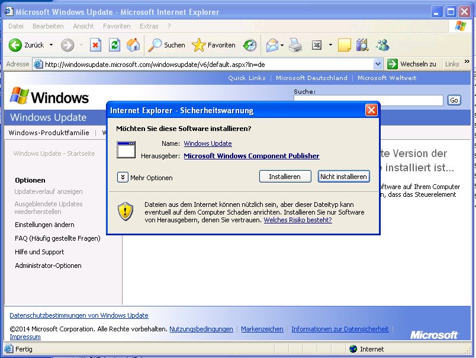Open the Microsoft Deutschland link

[x=311, y=78]
